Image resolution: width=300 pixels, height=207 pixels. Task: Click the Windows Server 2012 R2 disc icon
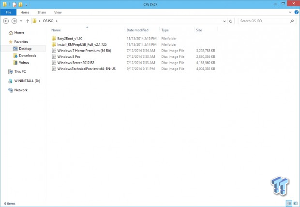pyautogui.click(x=54, y=63)
